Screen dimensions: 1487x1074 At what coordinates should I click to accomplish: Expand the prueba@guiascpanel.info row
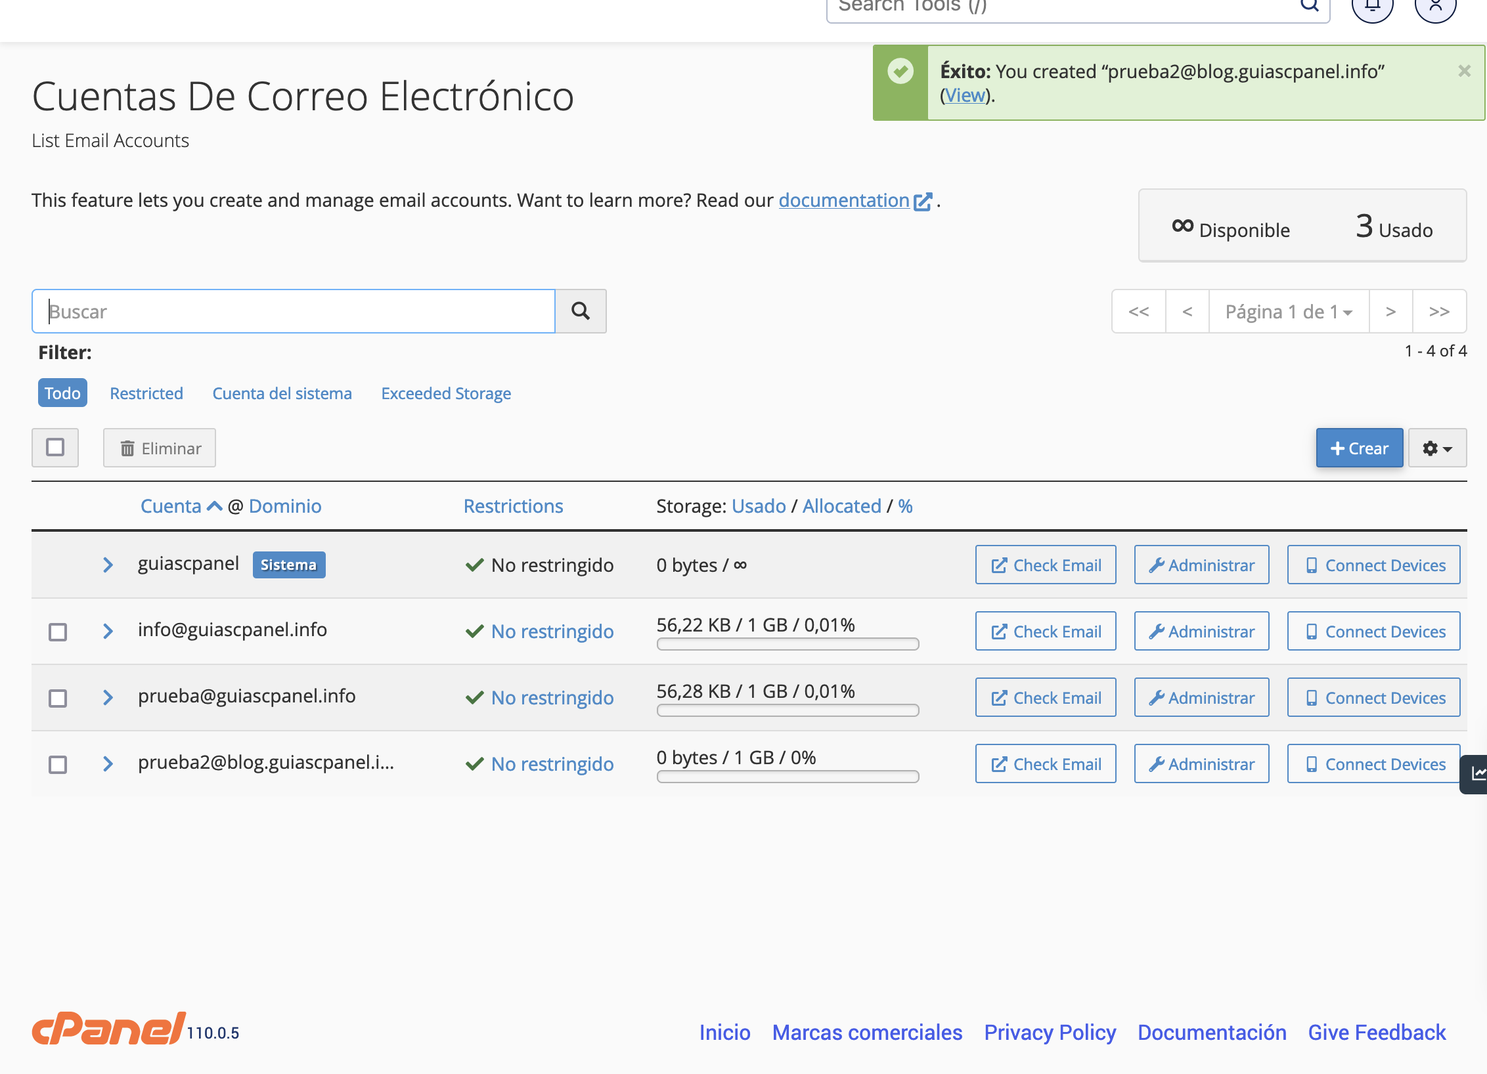108,697
